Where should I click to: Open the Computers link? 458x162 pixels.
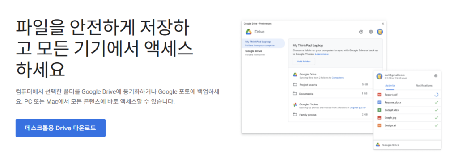click(337, 78)
